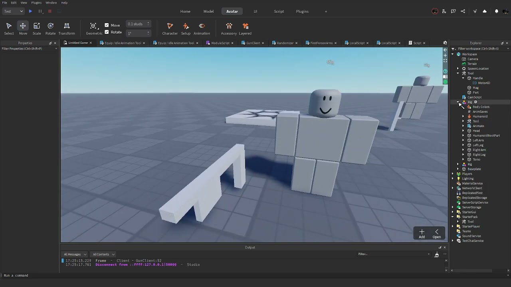This screenshot has width=511, height=287.
Task: Collapse the StarterPack node
Action: point(453,217)
